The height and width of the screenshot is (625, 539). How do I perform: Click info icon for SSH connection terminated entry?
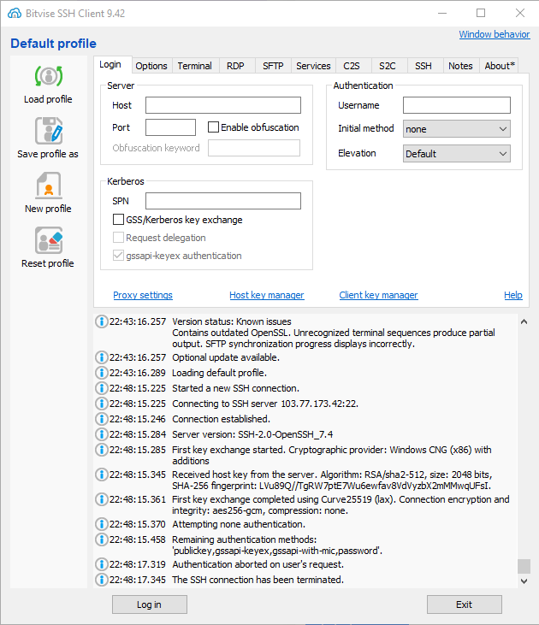pos(101,580)
